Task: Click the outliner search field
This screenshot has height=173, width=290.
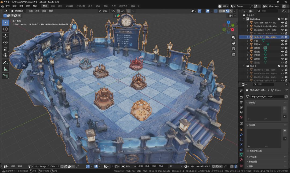Action: click(x=267, y=11)
